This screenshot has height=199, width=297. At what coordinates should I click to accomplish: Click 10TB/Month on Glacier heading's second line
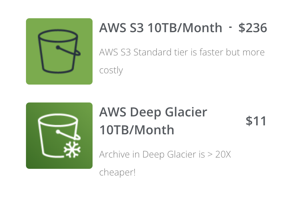coord(137,130)
